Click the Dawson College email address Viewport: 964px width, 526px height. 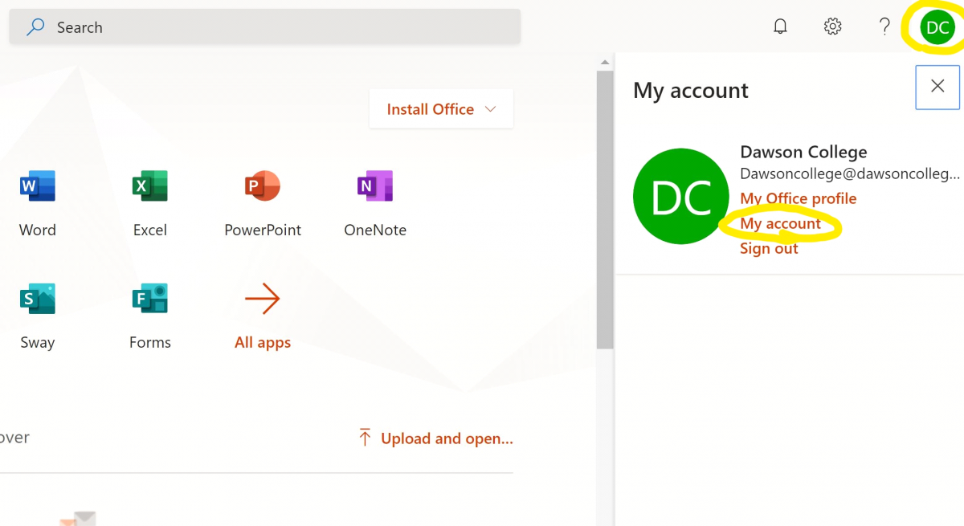[x=850, y=173]
